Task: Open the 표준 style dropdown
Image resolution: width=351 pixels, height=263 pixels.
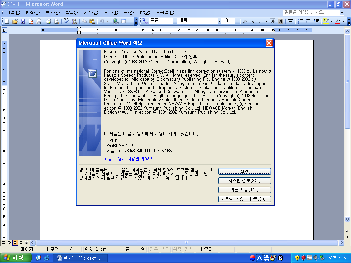Action: [175, 21]
